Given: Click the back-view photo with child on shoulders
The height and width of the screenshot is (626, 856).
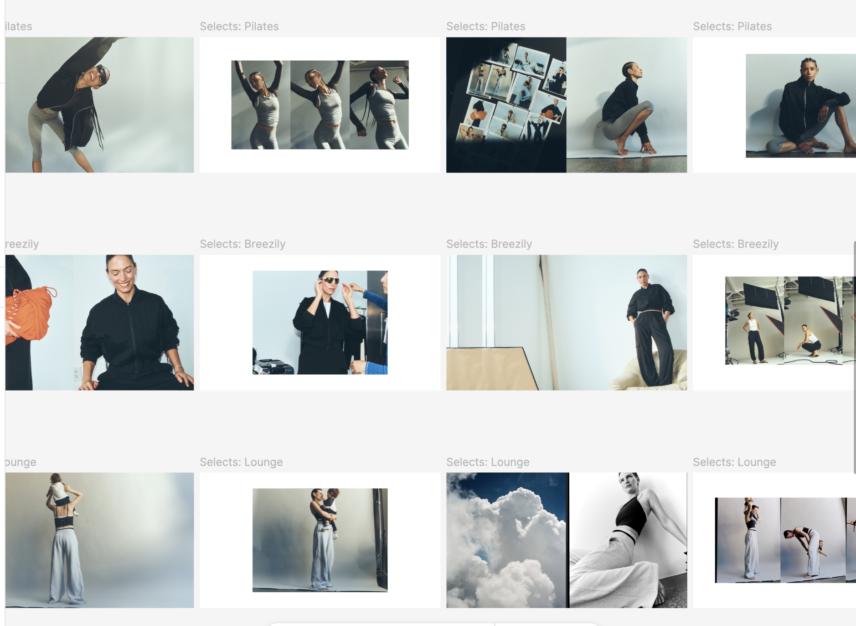Looking at the screenshot, I should pos(99,540).
